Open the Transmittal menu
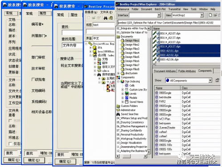222x167 pixels. click(174, 9)
